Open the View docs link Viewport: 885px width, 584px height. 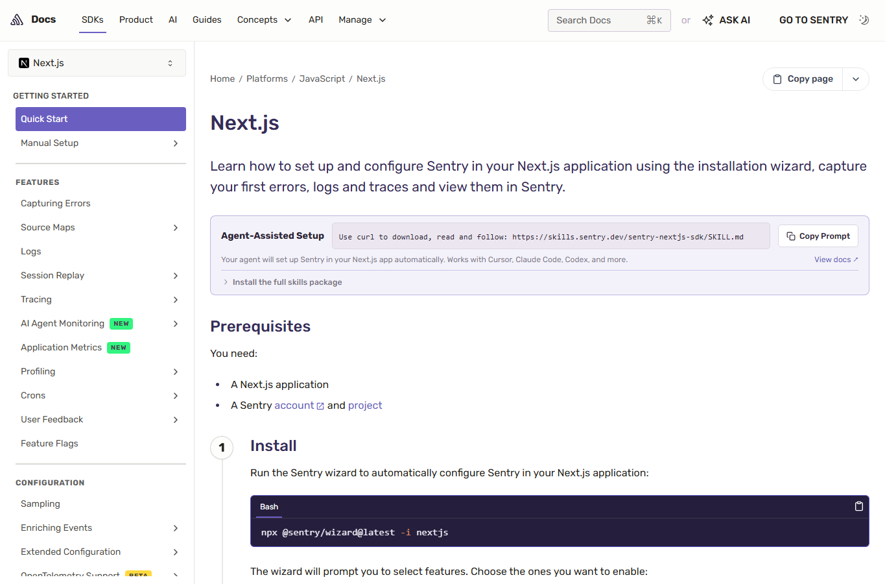pyautogui.click(x=836, y=260)
